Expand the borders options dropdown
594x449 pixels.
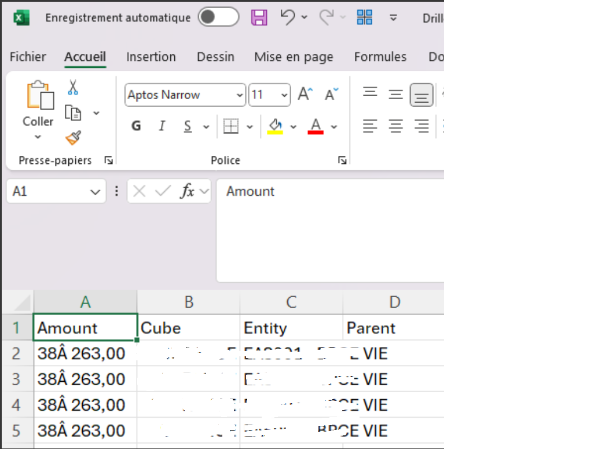pos(249,125)
